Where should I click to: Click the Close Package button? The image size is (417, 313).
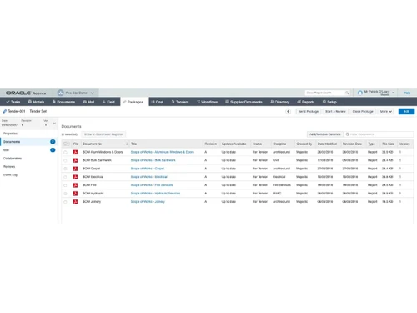(363, 111)
